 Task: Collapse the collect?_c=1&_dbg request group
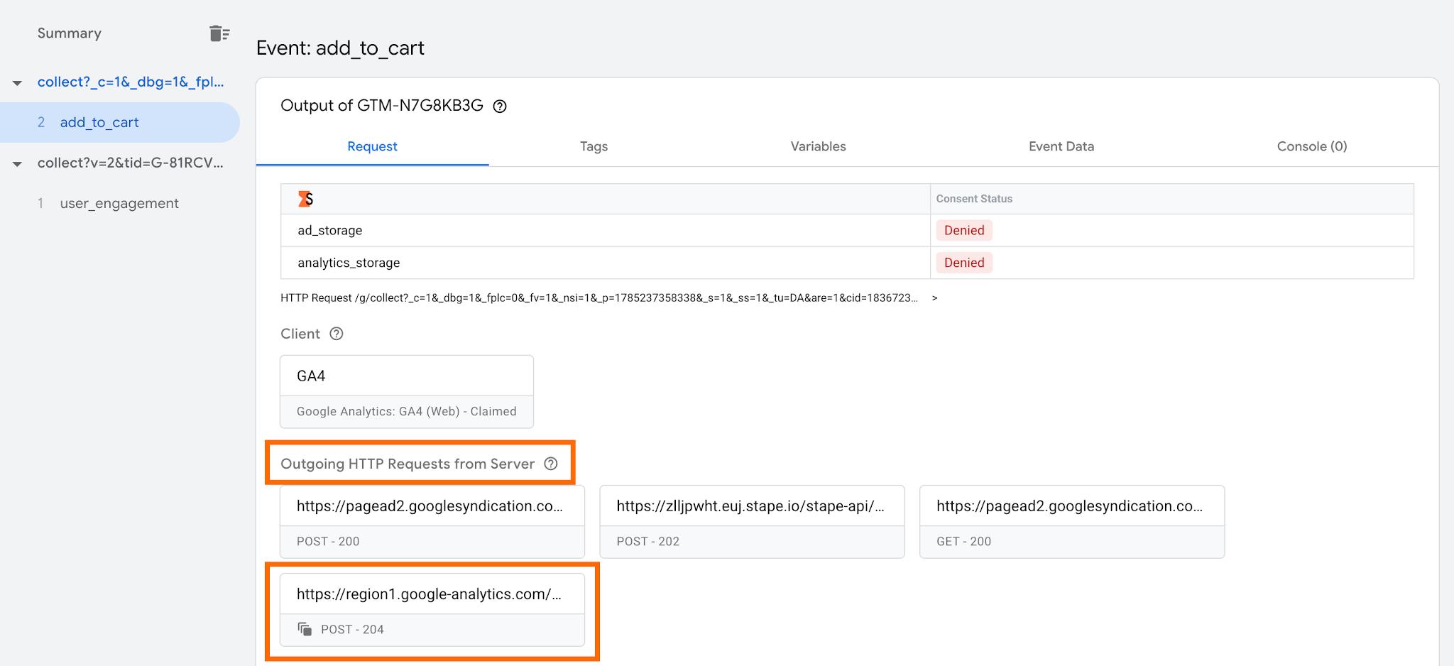click(18, 83)
